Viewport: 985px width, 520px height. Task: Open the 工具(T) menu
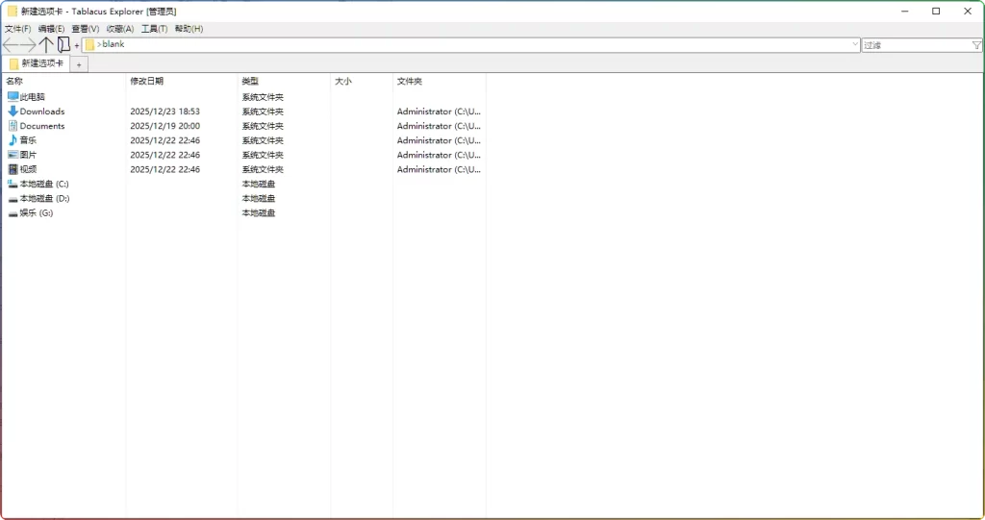[x=154, y=29]
